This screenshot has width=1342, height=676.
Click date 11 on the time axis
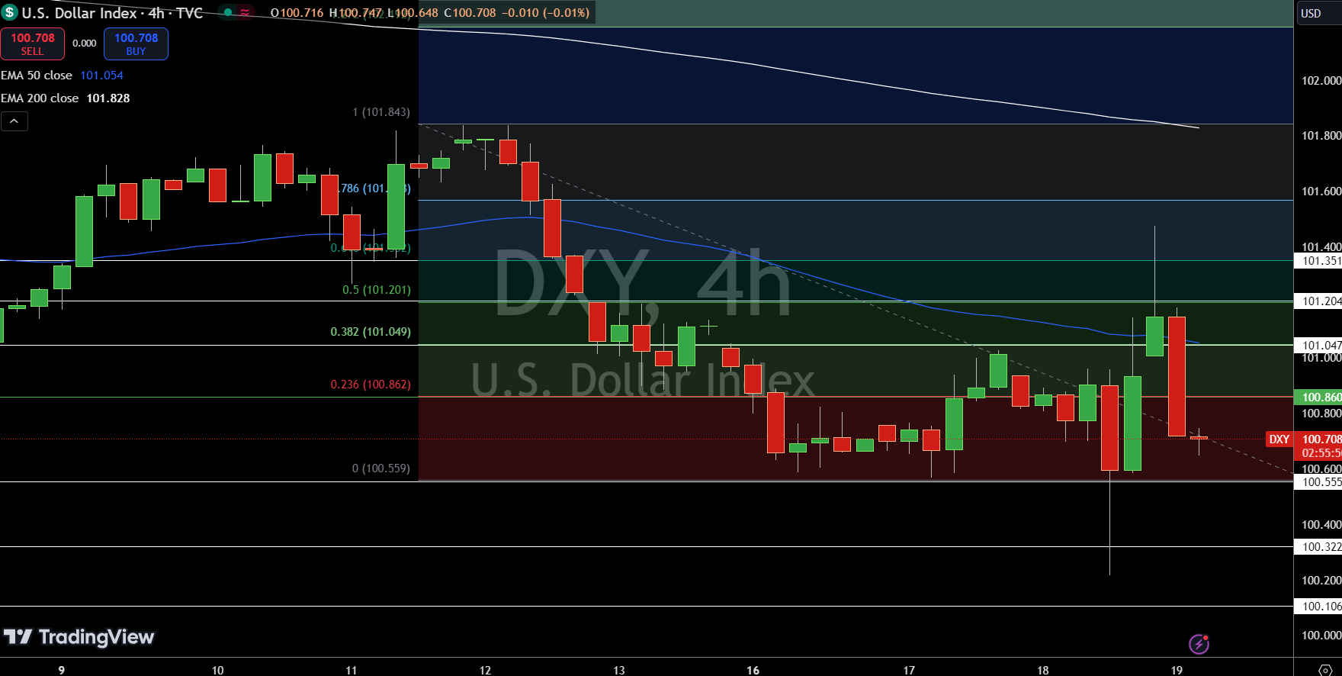[352, 670]
